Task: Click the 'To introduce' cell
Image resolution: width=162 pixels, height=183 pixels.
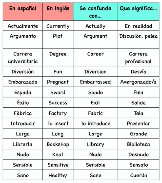Action: [95, 124]
